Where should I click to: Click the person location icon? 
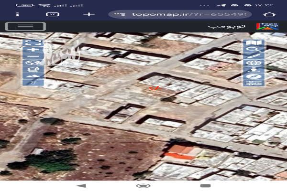pos(254,70)
